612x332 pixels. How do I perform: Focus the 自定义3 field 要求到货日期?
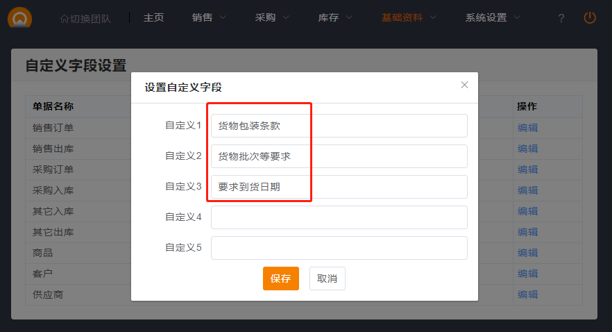click(x=339, y=187)
